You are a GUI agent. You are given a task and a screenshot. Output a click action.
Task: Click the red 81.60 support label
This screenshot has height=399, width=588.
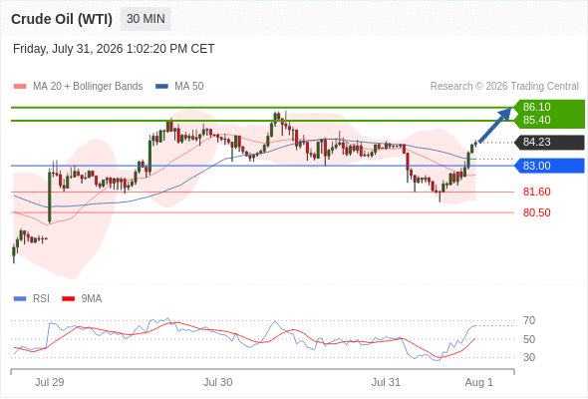pos(536,192)
